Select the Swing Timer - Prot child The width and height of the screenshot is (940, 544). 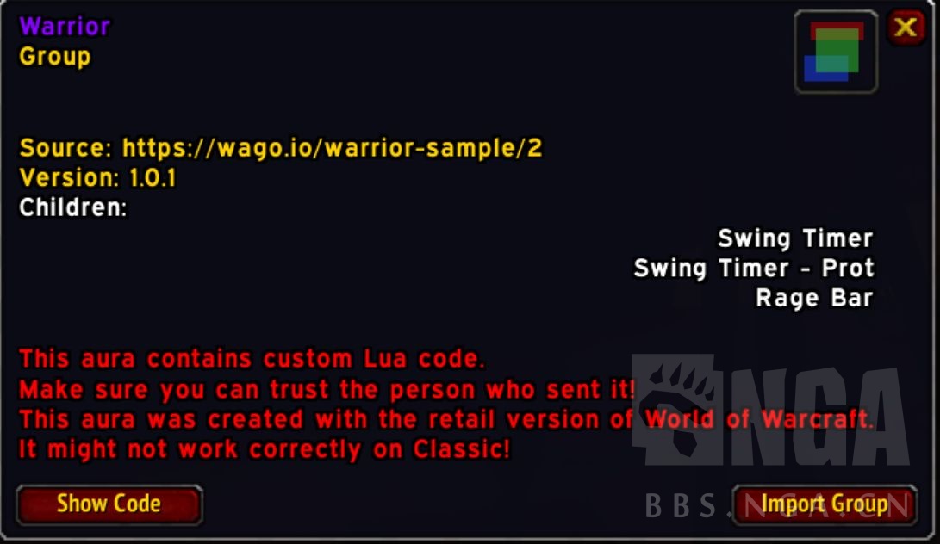pos(754,269)
